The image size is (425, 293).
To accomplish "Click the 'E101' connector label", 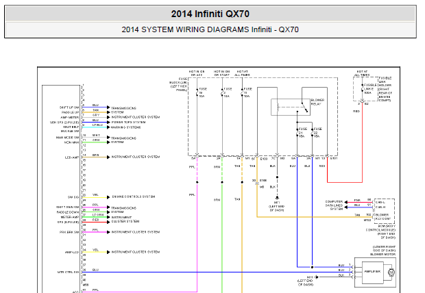I will click(334, 158).
